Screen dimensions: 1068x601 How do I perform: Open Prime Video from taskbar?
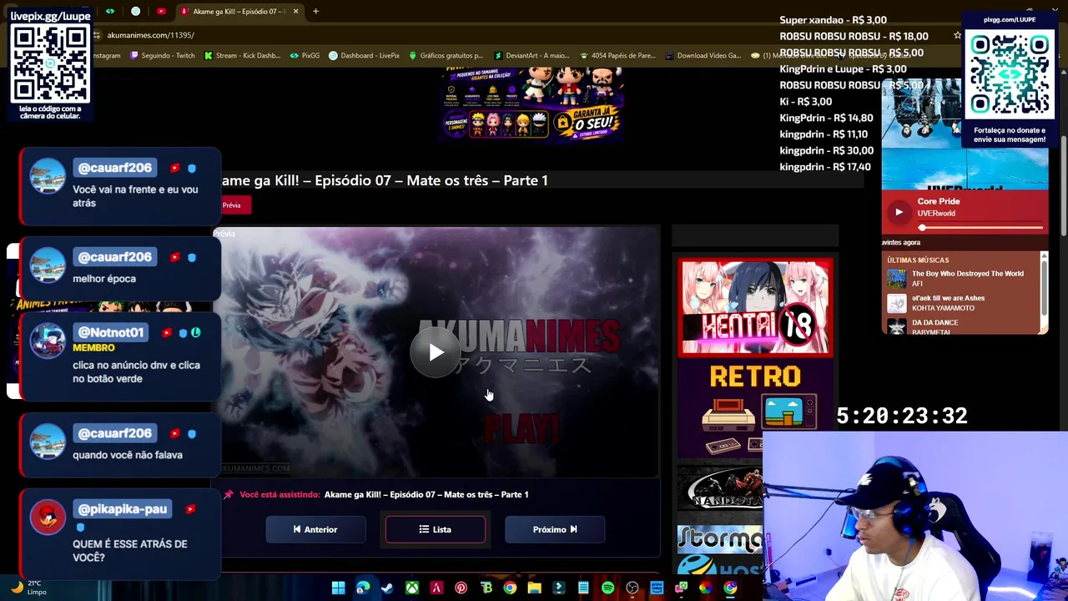657,588
